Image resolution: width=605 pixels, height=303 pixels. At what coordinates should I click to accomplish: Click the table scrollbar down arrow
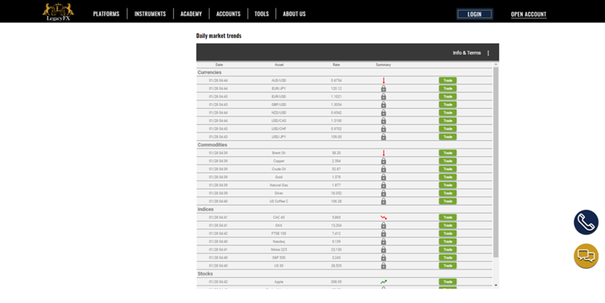[x=496, y=286]
